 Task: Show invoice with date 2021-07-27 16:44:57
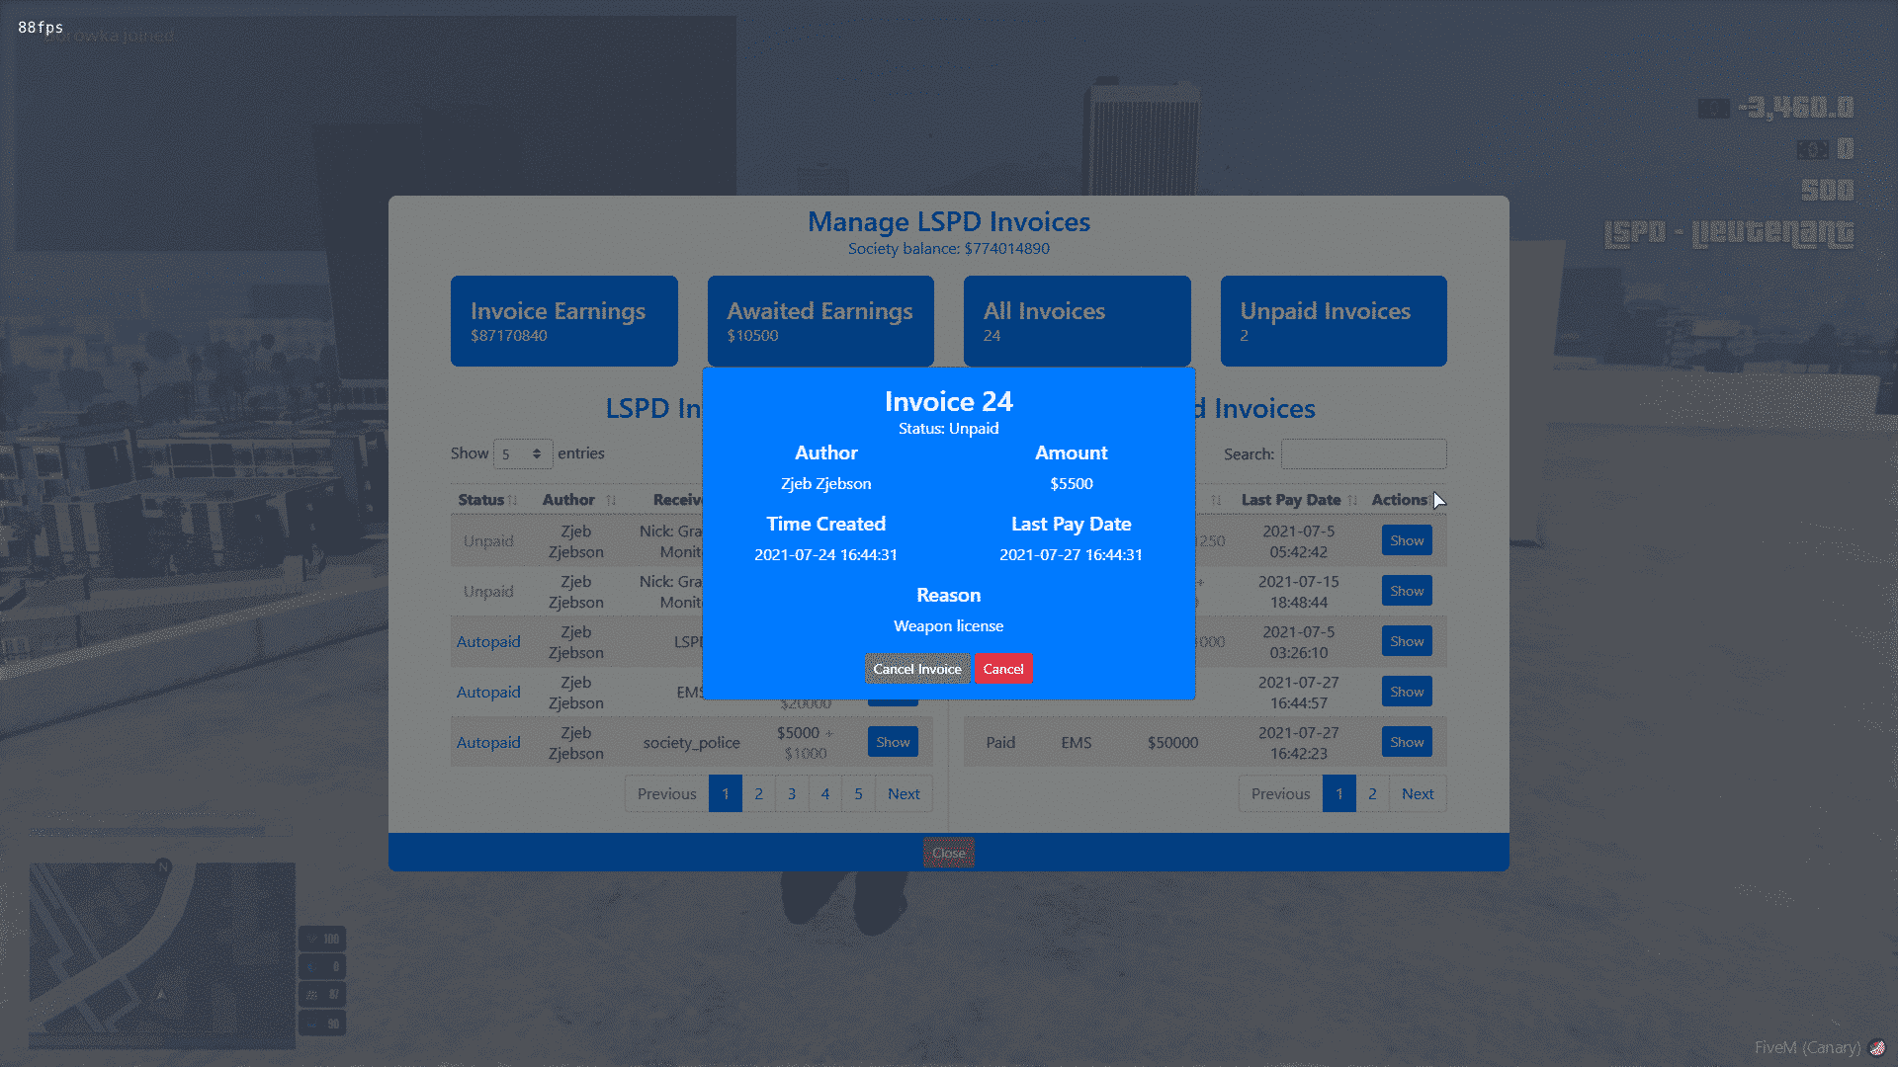tap(1407, 692)
